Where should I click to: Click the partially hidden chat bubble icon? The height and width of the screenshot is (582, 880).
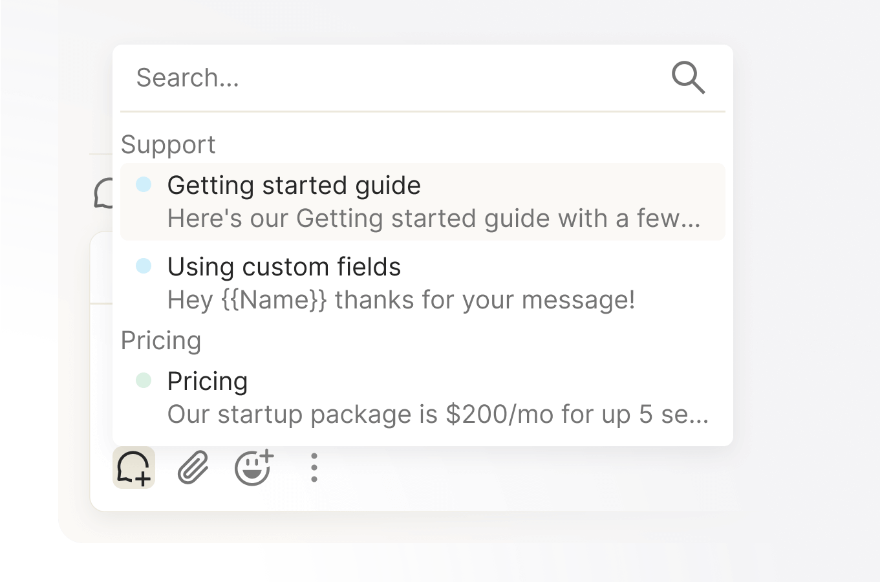103,193
